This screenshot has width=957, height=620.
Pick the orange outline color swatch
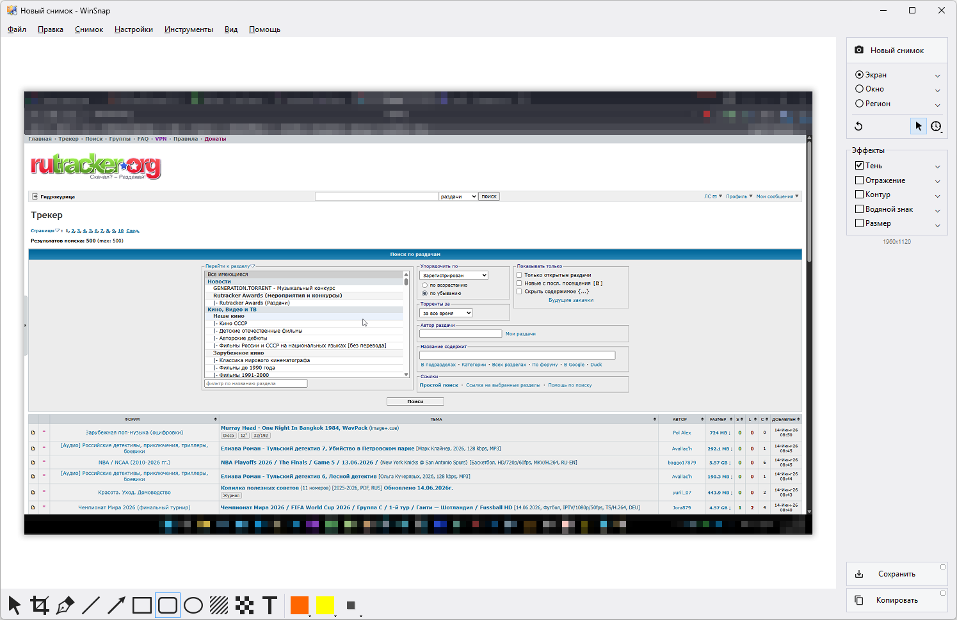(300, 605)
